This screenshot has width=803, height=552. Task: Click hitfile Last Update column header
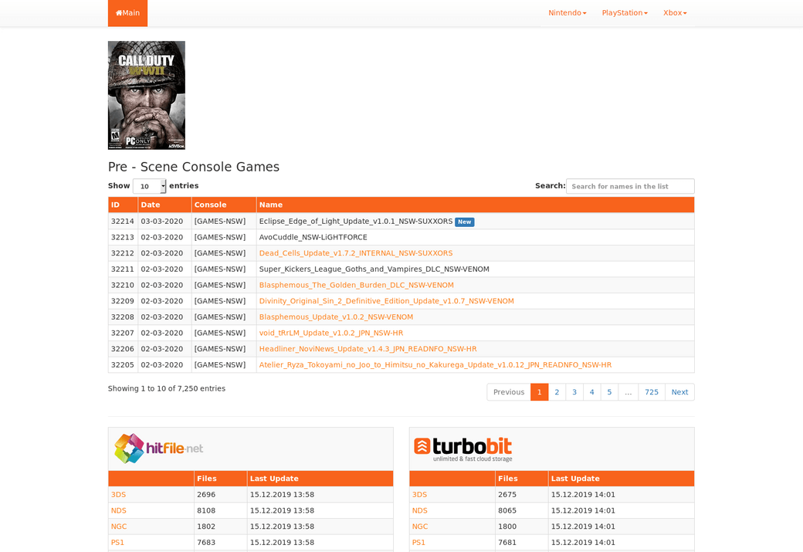(320, 478)
